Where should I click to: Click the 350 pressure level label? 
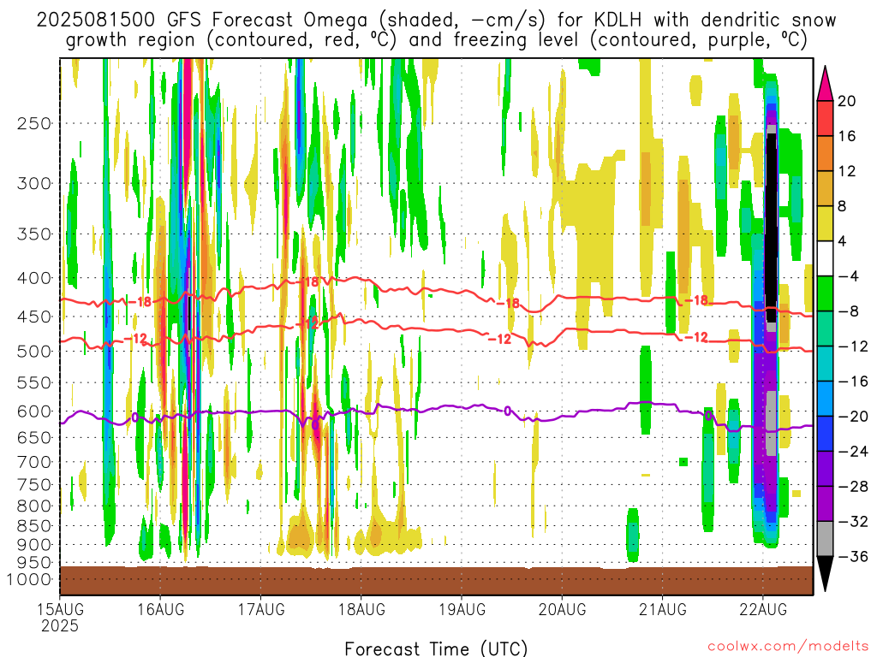coord(34,234)
